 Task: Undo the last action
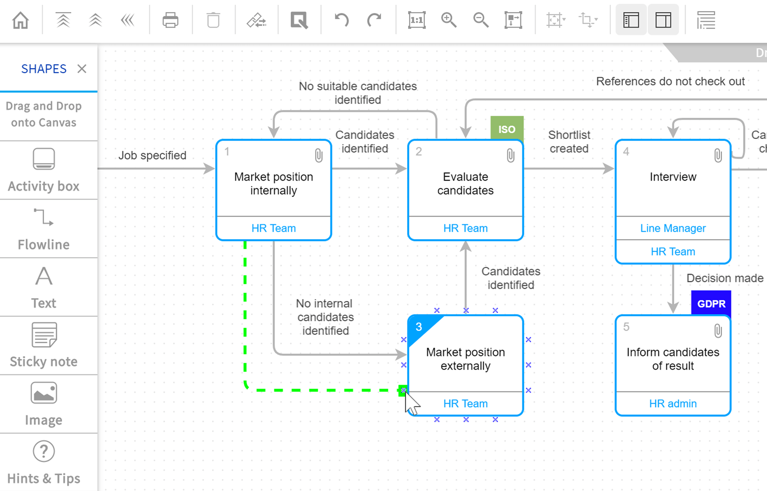coord(342,21)
